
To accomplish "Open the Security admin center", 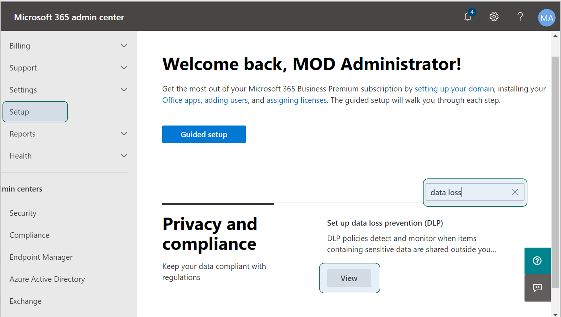I will tap(23, 213).
